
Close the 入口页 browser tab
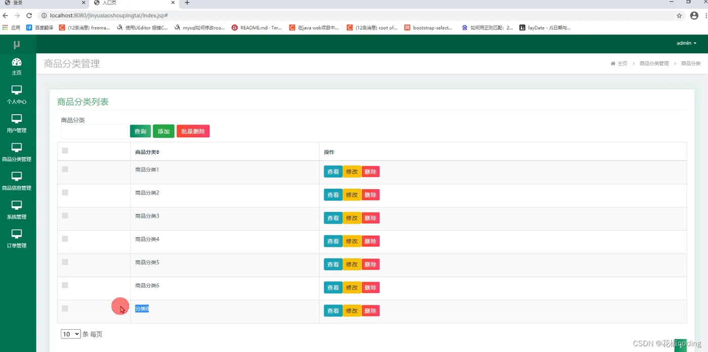173,3
